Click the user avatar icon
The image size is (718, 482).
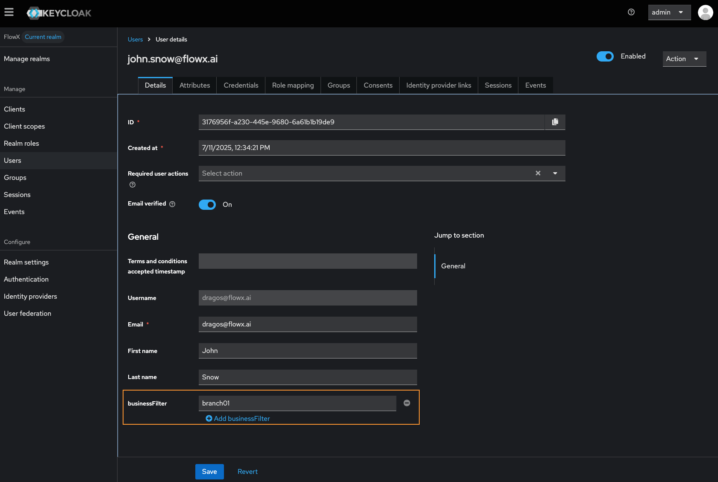click(x=705, y=12)
